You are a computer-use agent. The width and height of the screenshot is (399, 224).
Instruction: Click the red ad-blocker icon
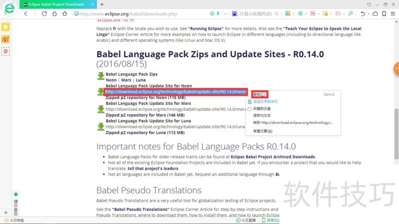313,13
